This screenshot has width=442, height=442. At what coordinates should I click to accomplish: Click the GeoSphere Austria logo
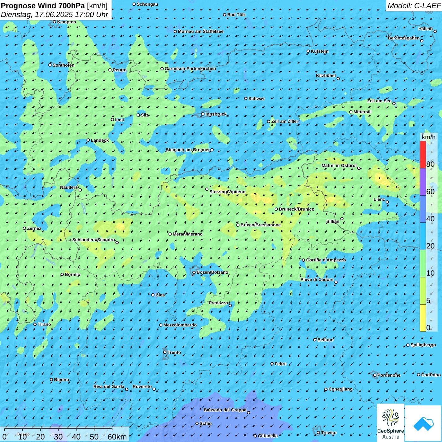(x=391, y=422)
